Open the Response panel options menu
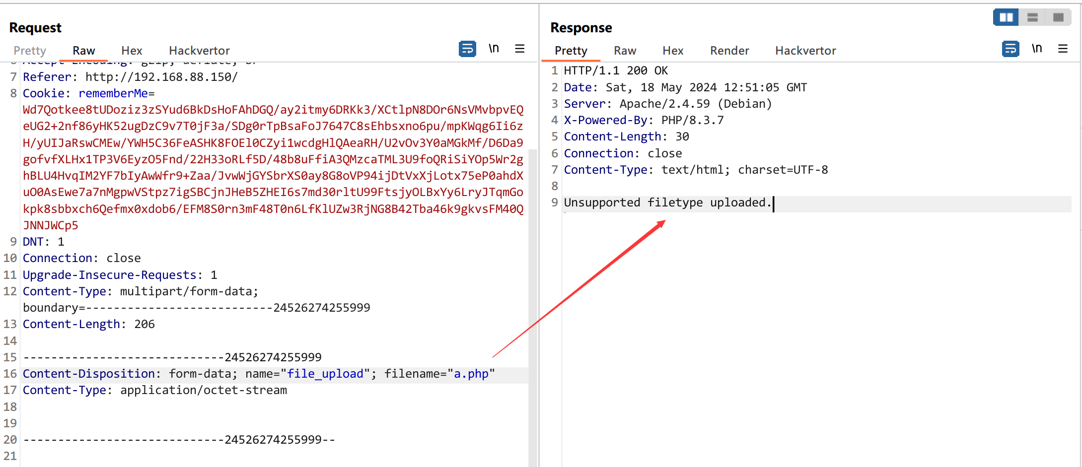Screen dimensions: 1082x467 [x=1063, y=49]
